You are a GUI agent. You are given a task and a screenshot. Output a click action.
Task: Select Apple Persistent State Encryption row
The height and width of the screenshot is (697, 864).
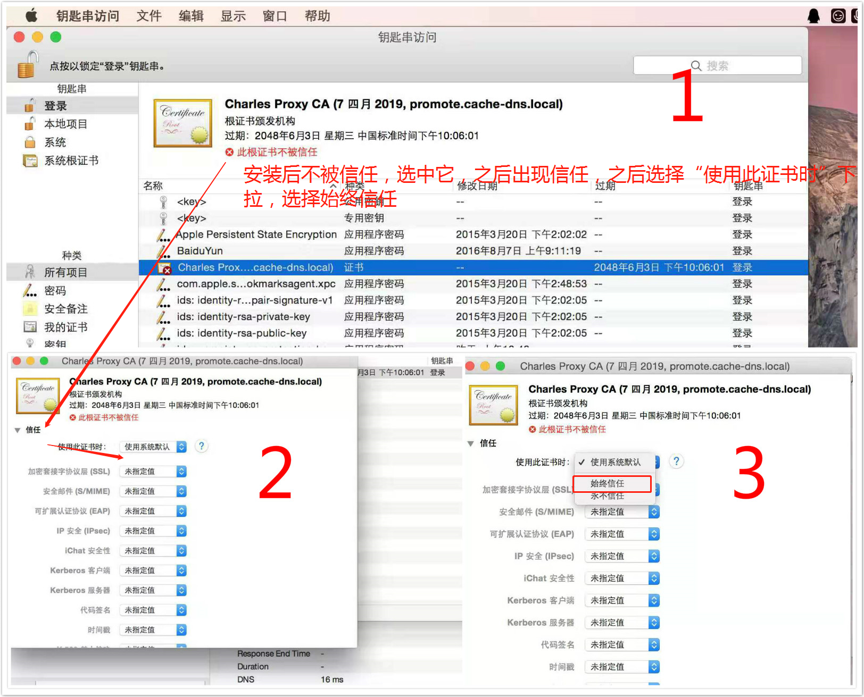click(473, 234)
